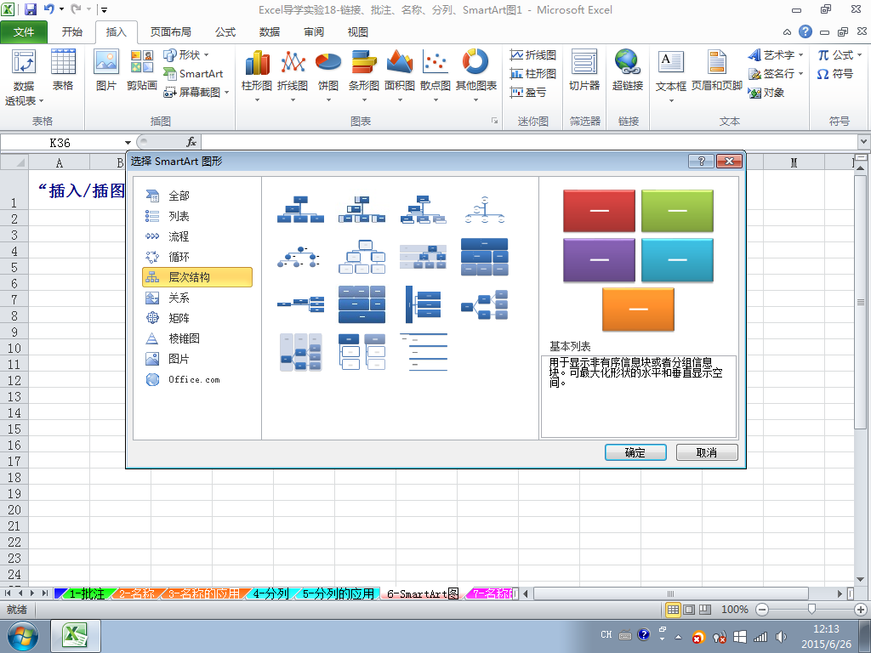Screen dimensions: 871x653
Task: Insert a bar chart
Action: coord(364,76)
